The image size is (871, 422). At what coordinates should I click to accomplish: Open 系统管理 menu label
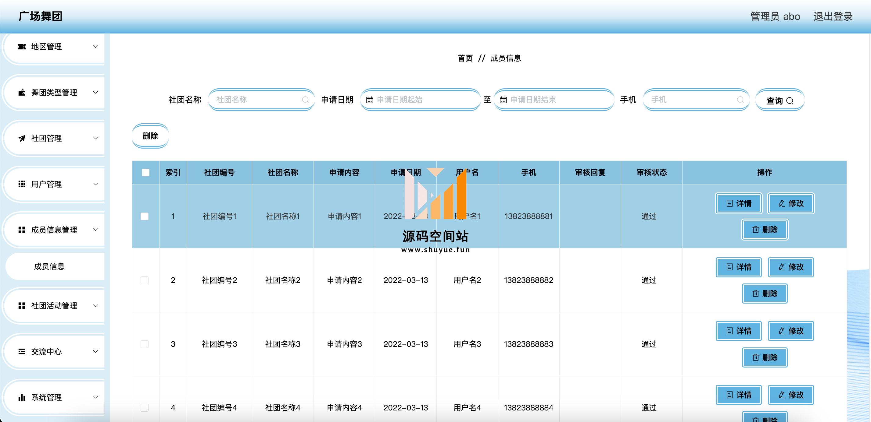(46, 397)
